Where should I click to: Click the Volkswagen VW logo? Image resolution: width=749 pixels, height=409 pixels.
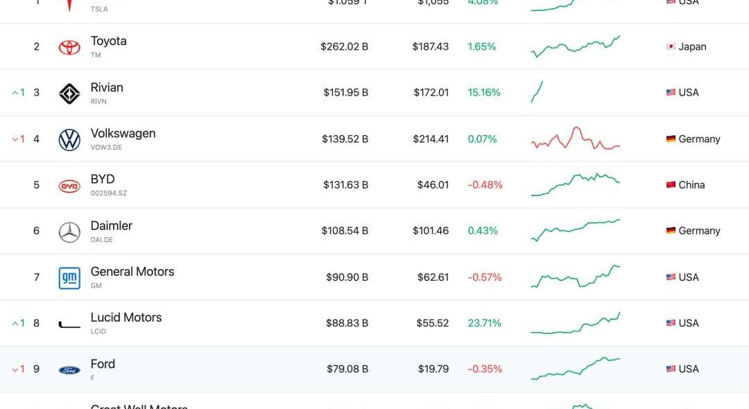tap(69, 140)
